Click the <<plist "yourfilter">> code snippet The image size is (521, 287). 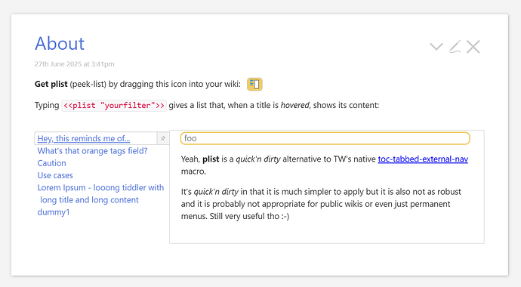114,105
